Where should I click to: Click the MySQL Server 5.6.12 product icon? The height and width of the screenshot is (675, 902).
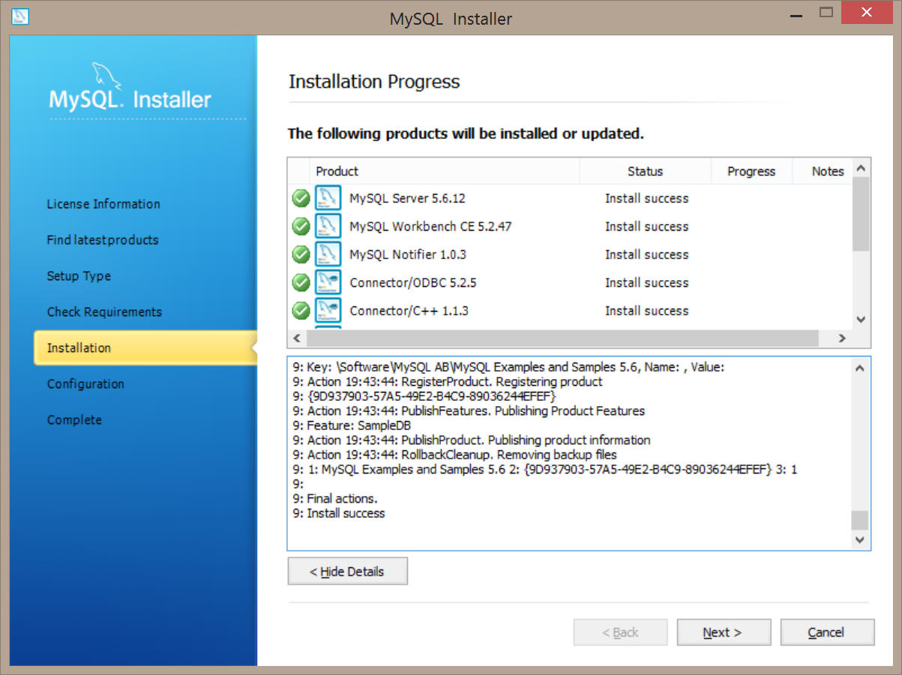(328, 199)
